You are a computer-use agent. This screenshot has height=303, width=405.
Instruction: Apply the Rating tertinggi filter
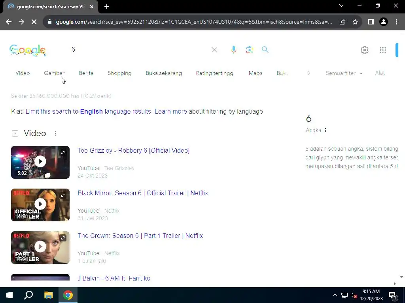click(x=215, y=73)
